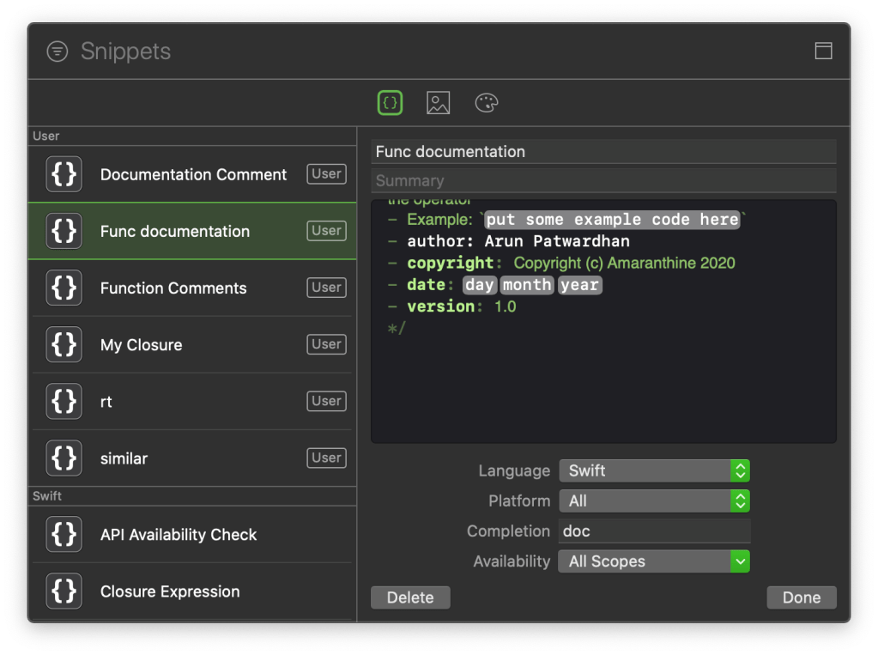Click the Summary text field
878x655 pixels.
pos(603,181)
